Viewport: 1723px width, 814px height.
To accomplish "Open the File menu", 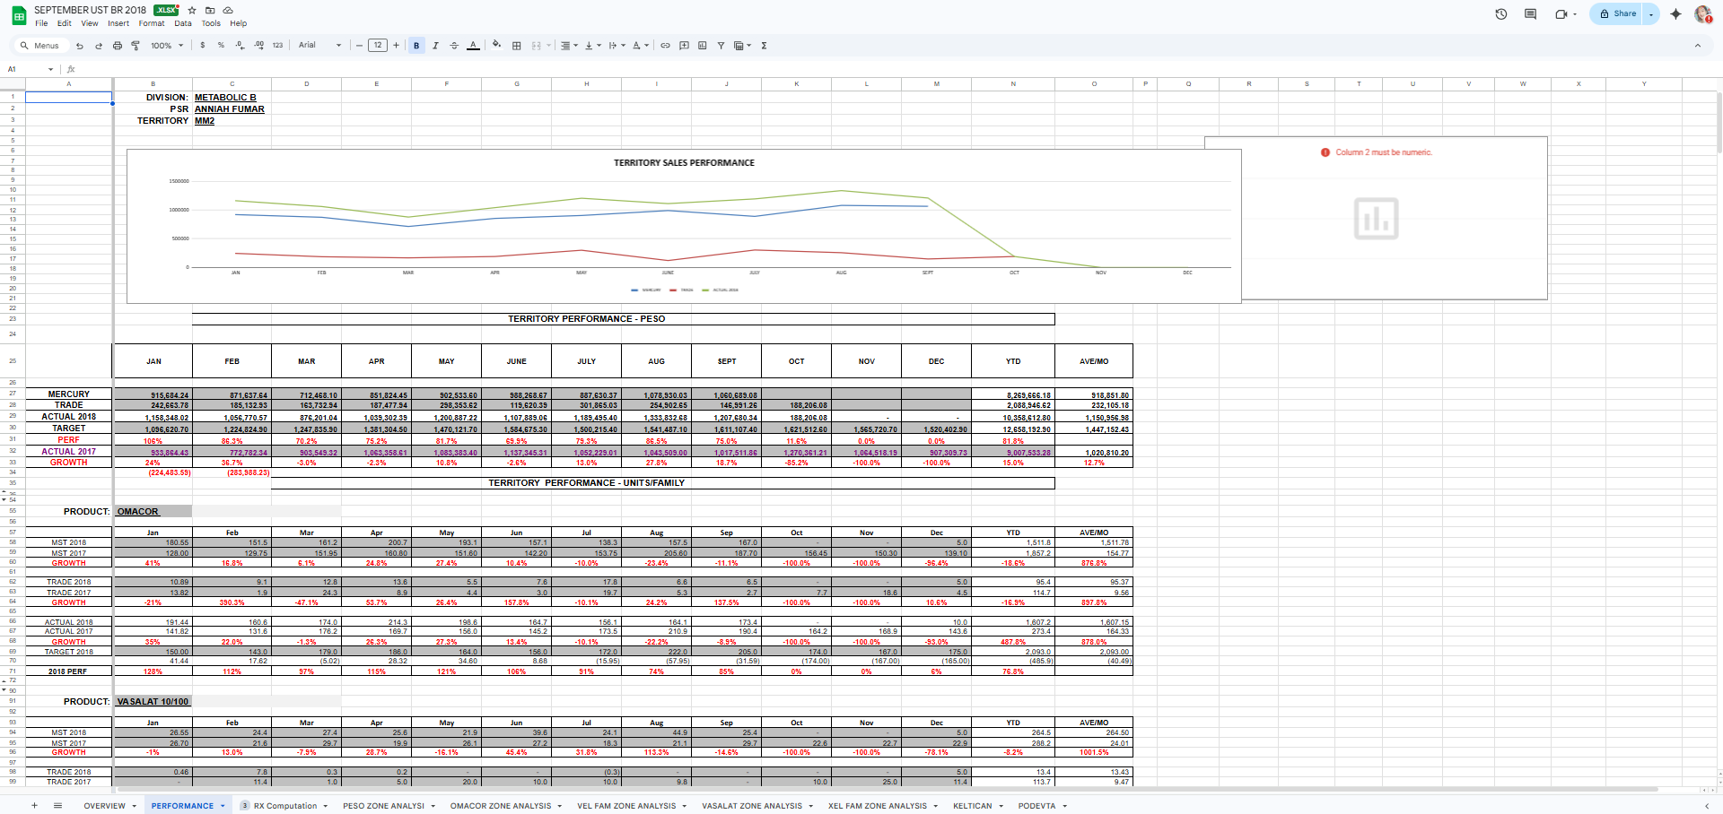I will [41, 23].
